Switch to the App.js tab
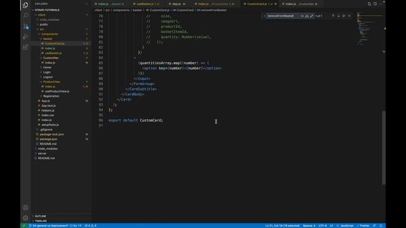The width and height of the screenshot is (406, 228). click(177, 4)
